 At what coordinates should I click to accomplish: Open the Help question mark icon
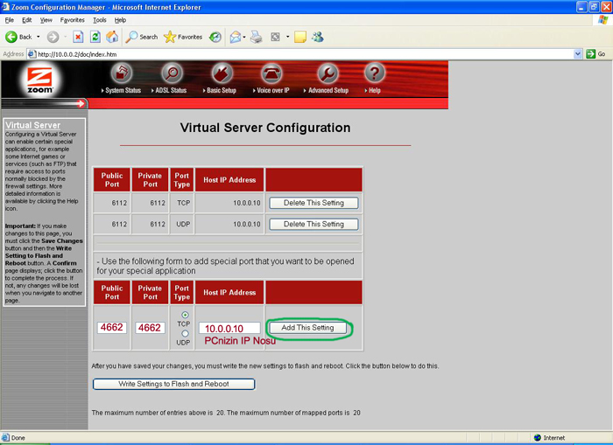(x=374, y=73)
